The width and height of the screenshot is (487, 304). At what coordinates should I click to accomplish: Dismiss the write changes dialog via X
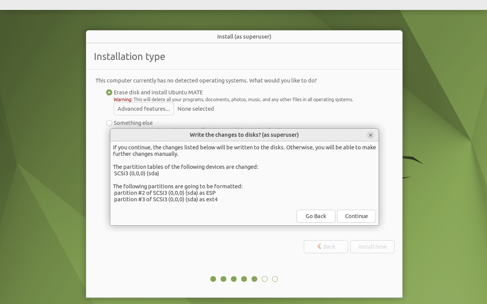coord(370,135)
